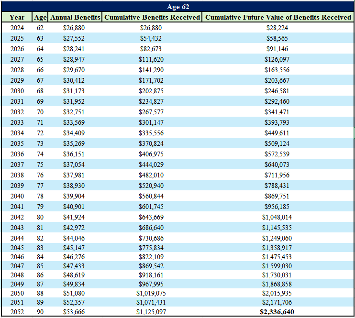Select future value cell $28,224
The width and height of the screenshot is (355, 318).
point(277,28)
